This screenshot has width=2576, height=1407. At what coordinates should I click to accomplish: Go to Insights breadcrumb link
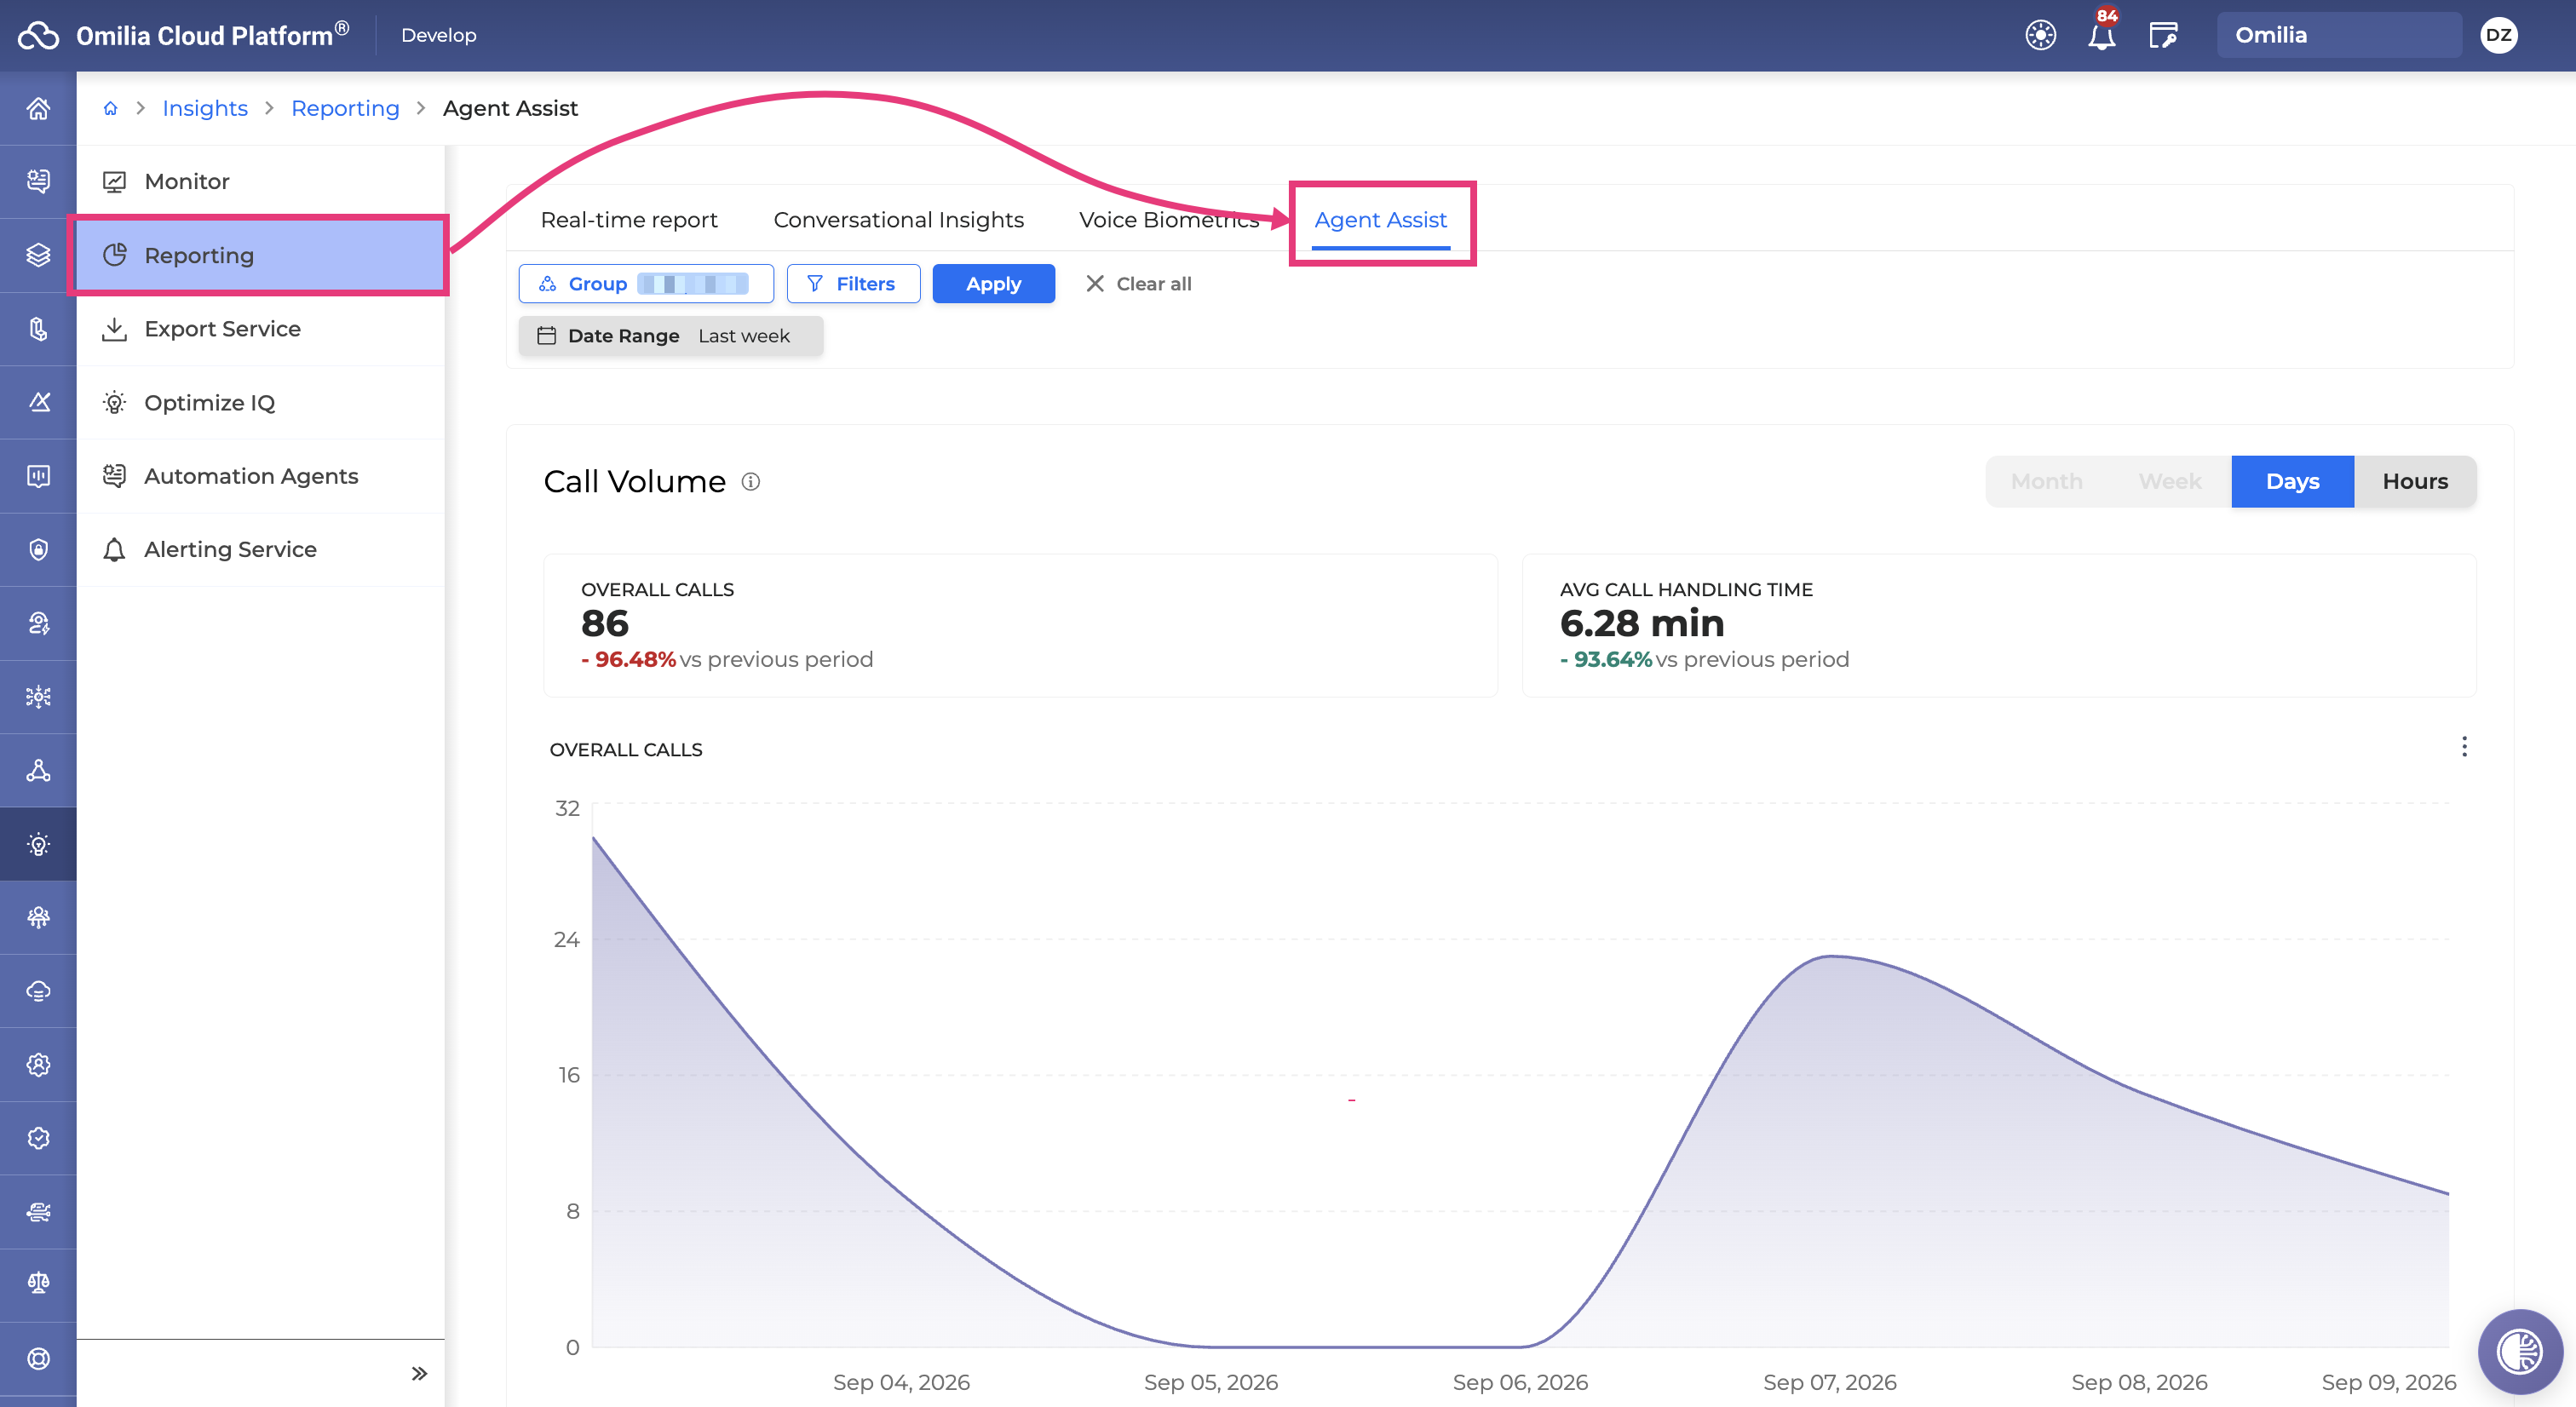click(x=204, y=108)
